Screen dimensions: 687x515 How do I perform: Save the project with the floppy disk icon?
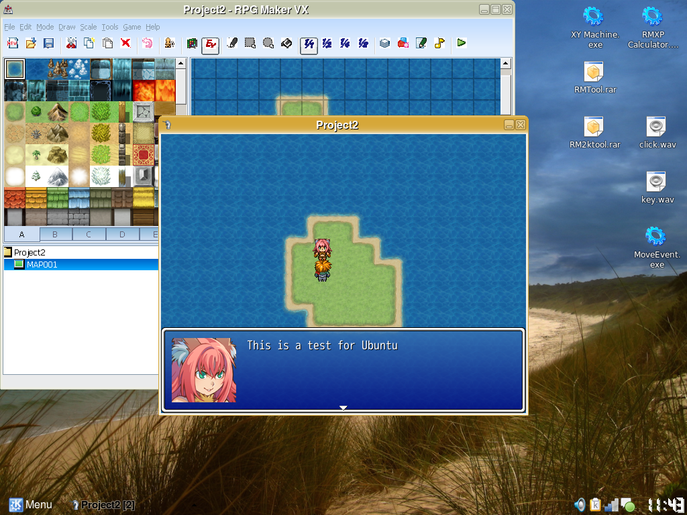pyautogui.click(x=48, y=43)
